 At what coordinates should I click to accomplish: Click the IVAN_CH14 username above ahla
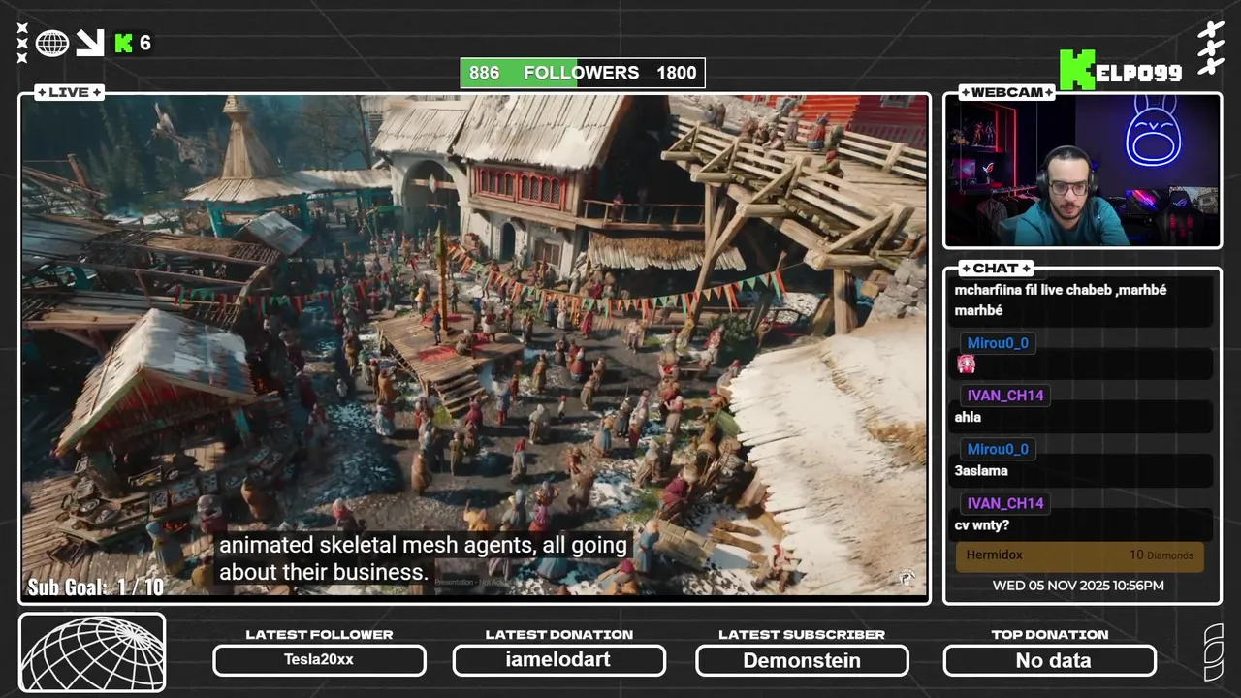coord(1005,396)
